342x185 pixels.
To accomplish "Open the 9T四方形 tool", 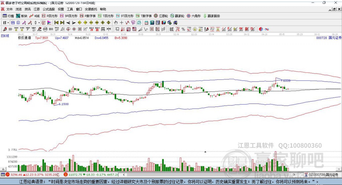I will tap(125, 16).
